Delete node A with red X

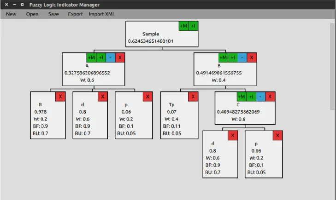[120, 57]
